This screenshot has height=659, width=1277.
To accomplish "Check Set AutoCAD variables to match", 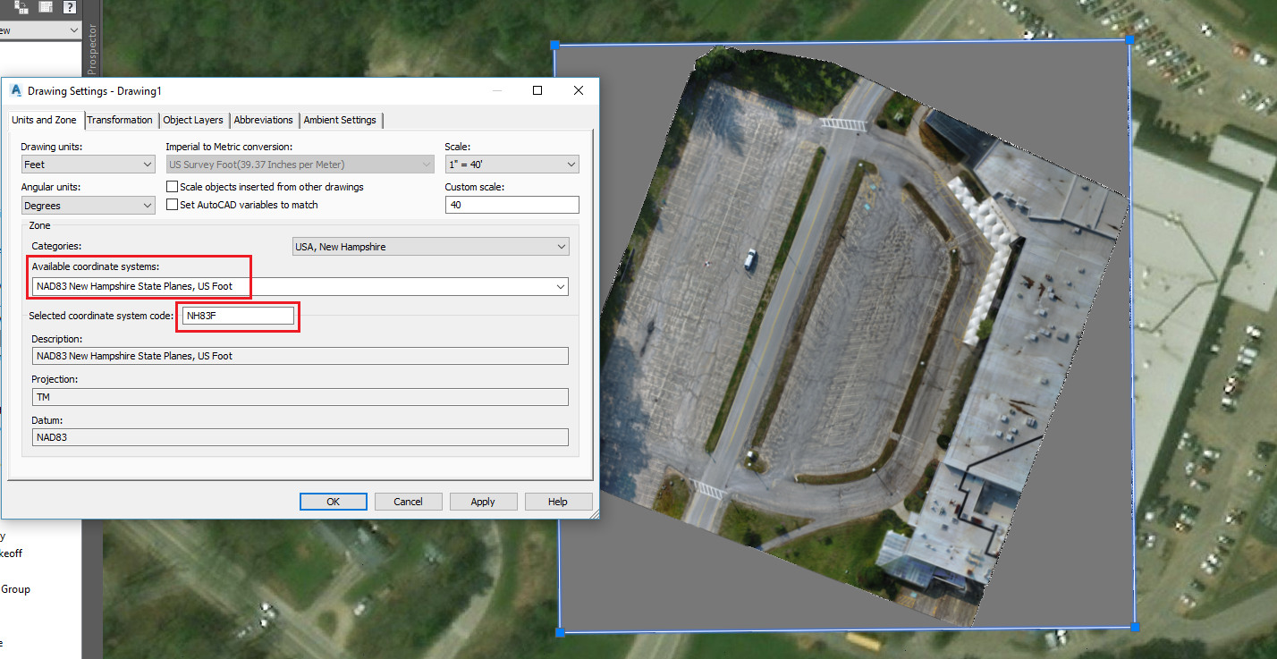I will (173, 205).
